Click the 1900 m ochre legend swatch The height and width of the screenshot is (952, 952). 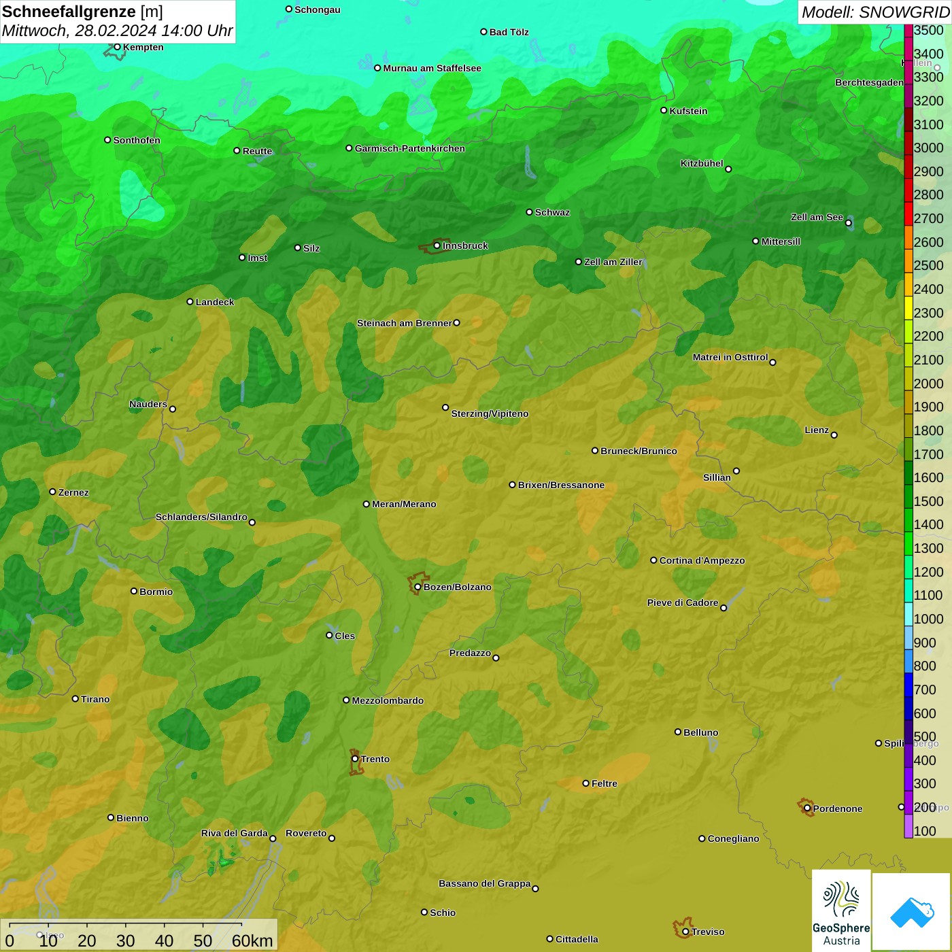tap(908, 402)
